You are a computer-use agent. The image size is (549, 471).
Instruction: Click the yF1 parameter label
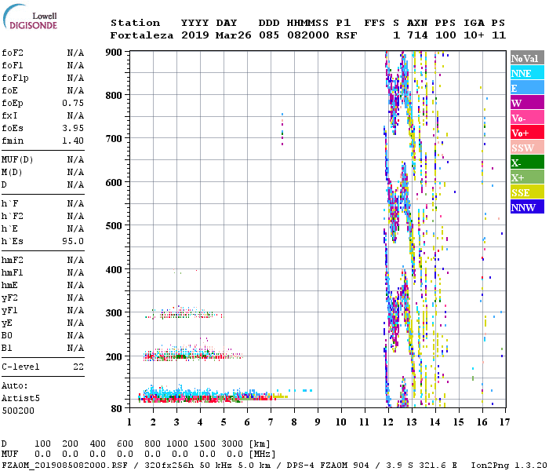(x=9, y=311)
